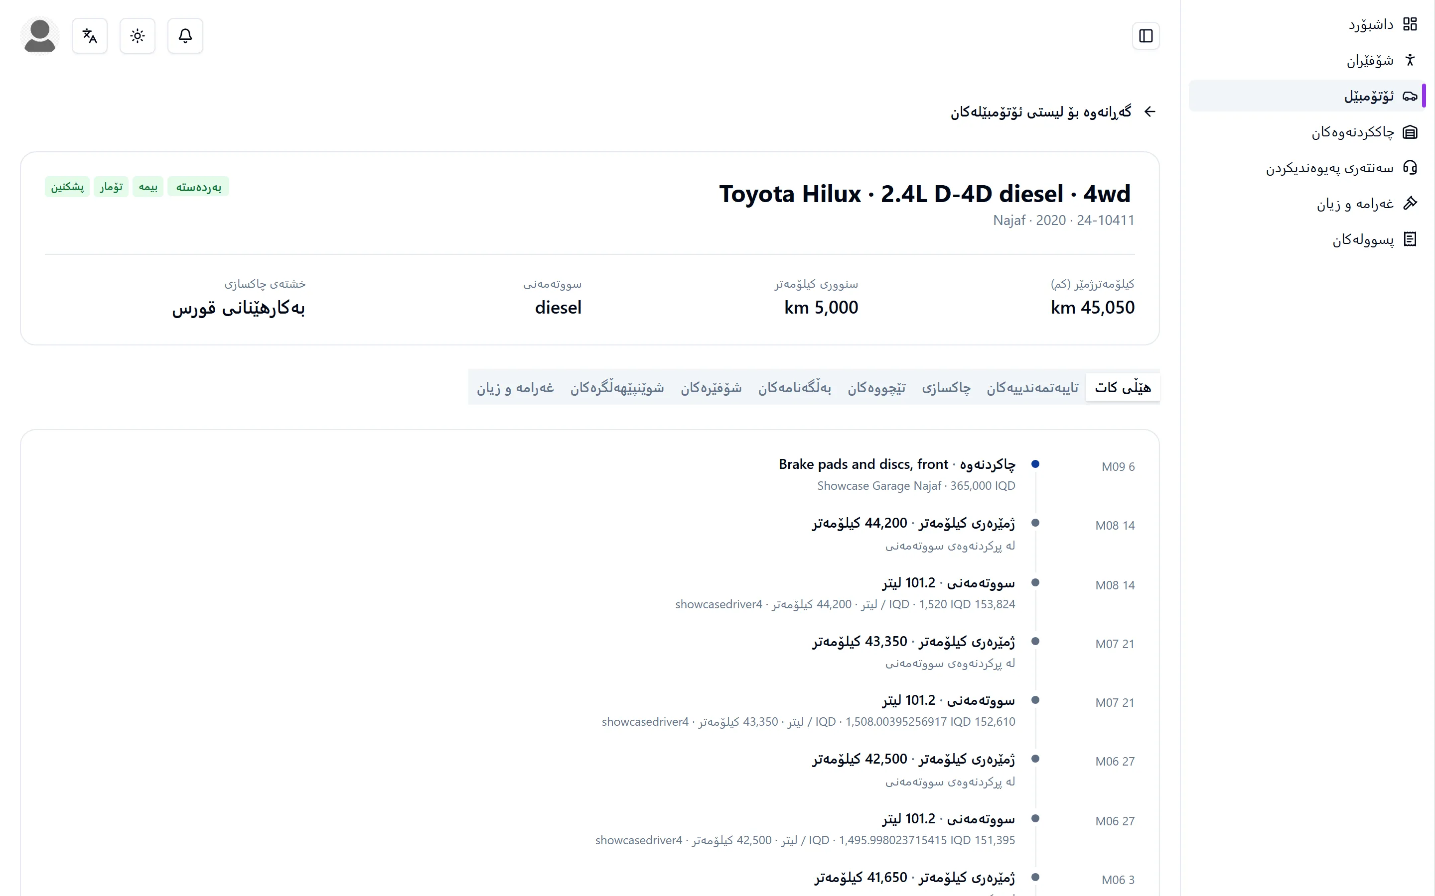Image resolution: width=1435 pixels, height=896 pixels.
Task: Click the odometer reading 44,200 entry title
Action: point(913,523)
